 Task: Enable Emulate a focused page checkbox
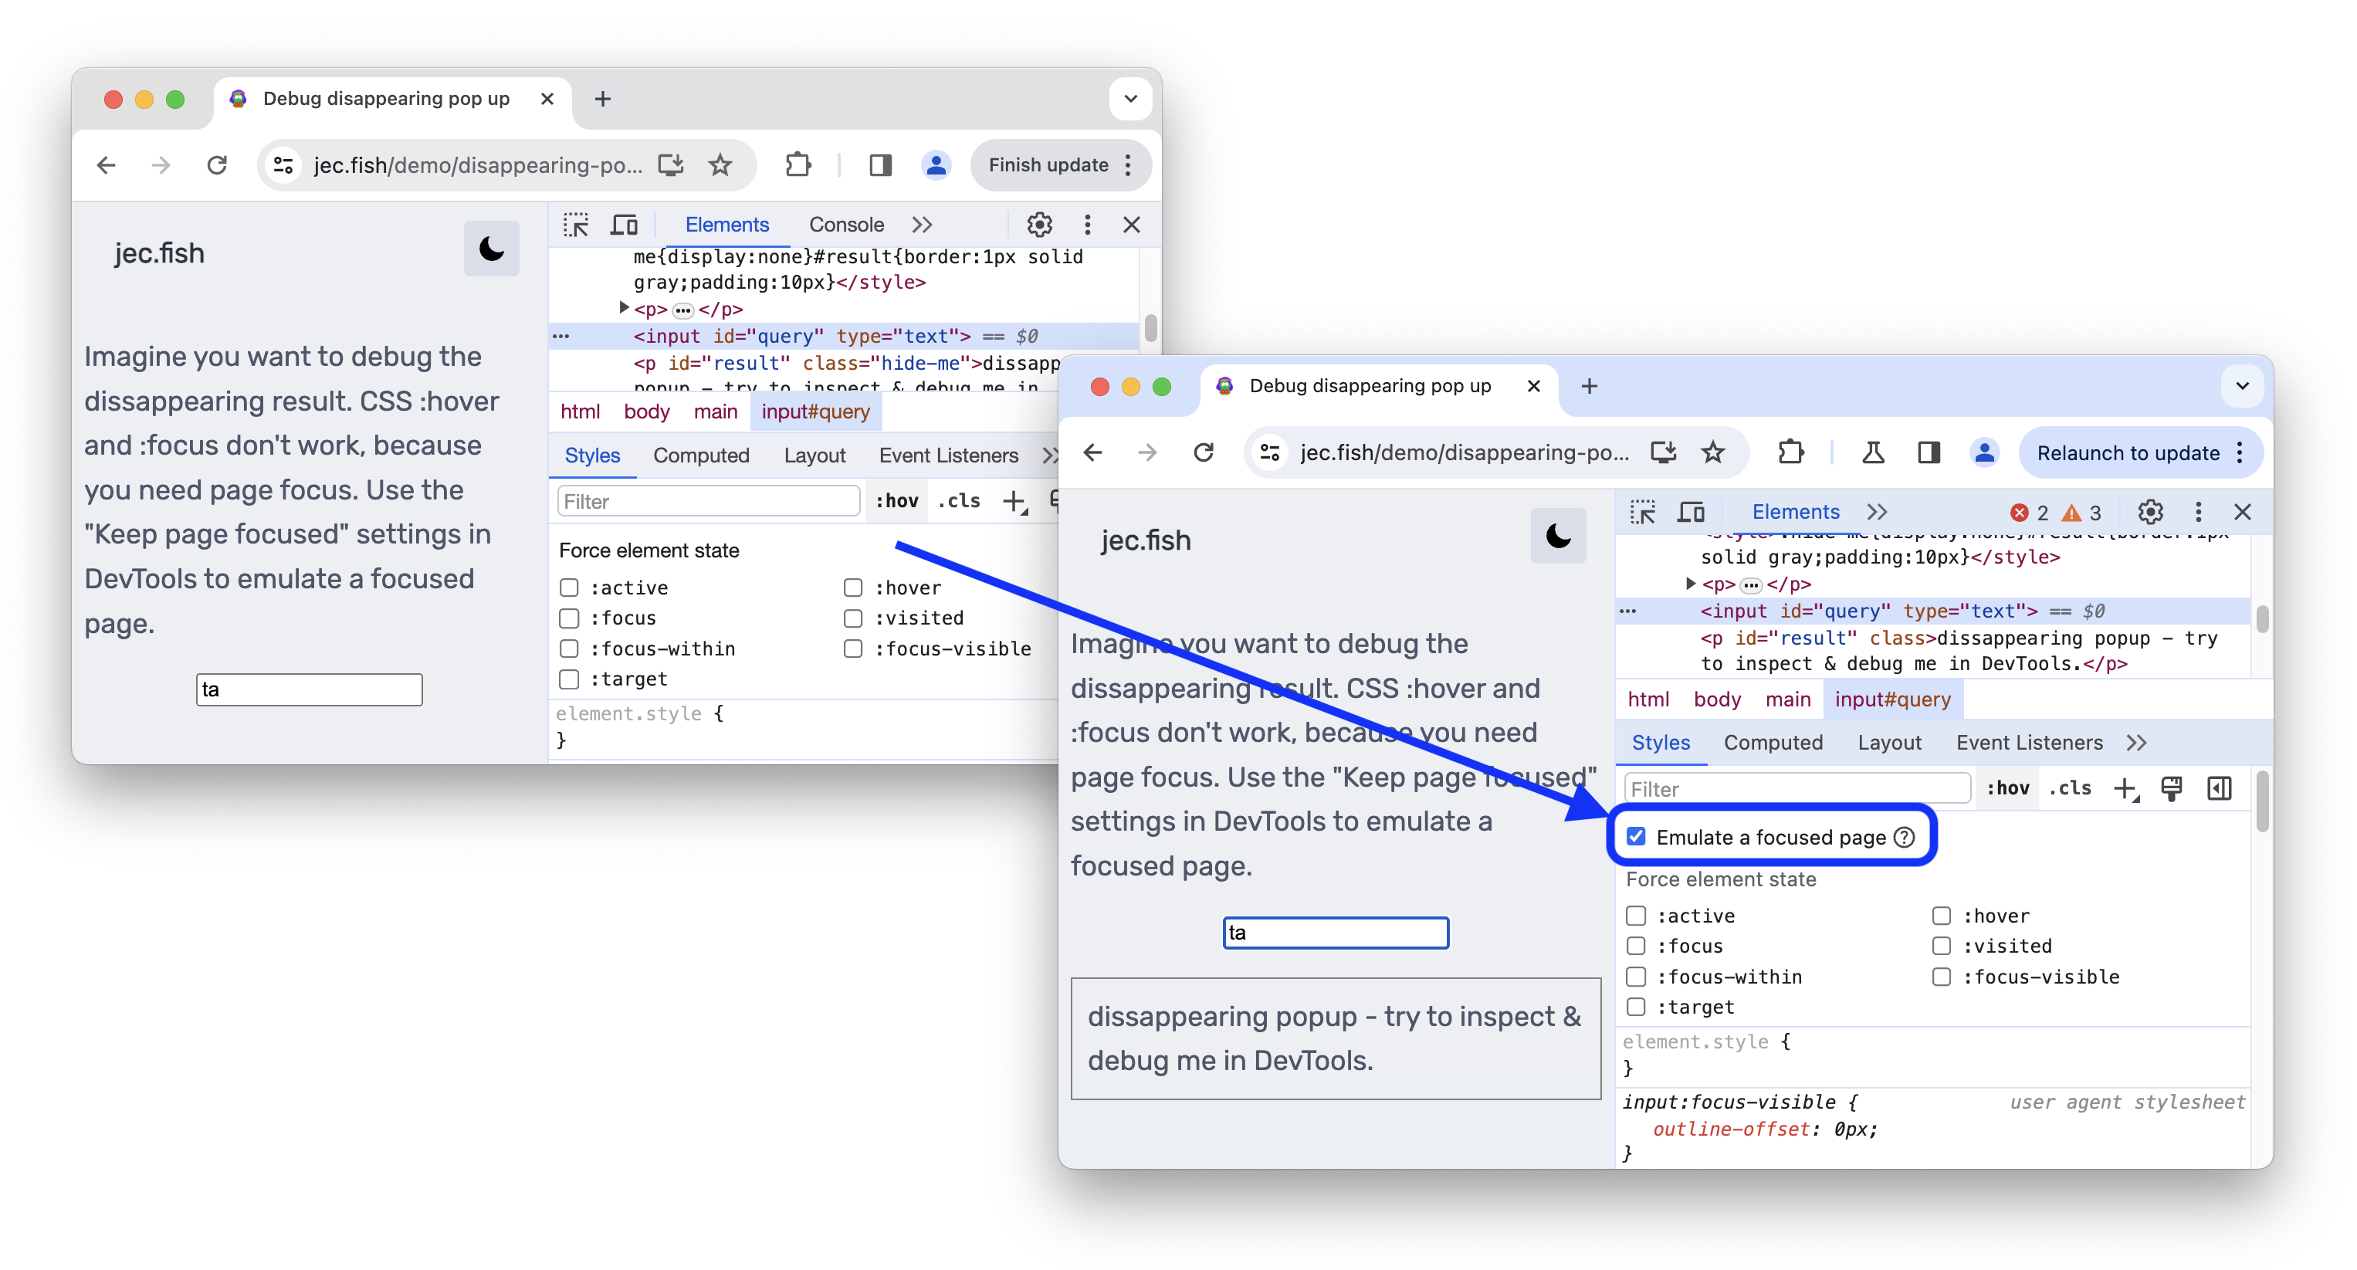tap(1636, 837)
